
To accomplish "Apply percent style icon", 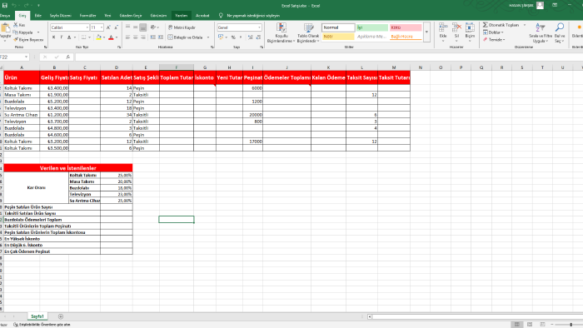I will click(x=233, y=37).
